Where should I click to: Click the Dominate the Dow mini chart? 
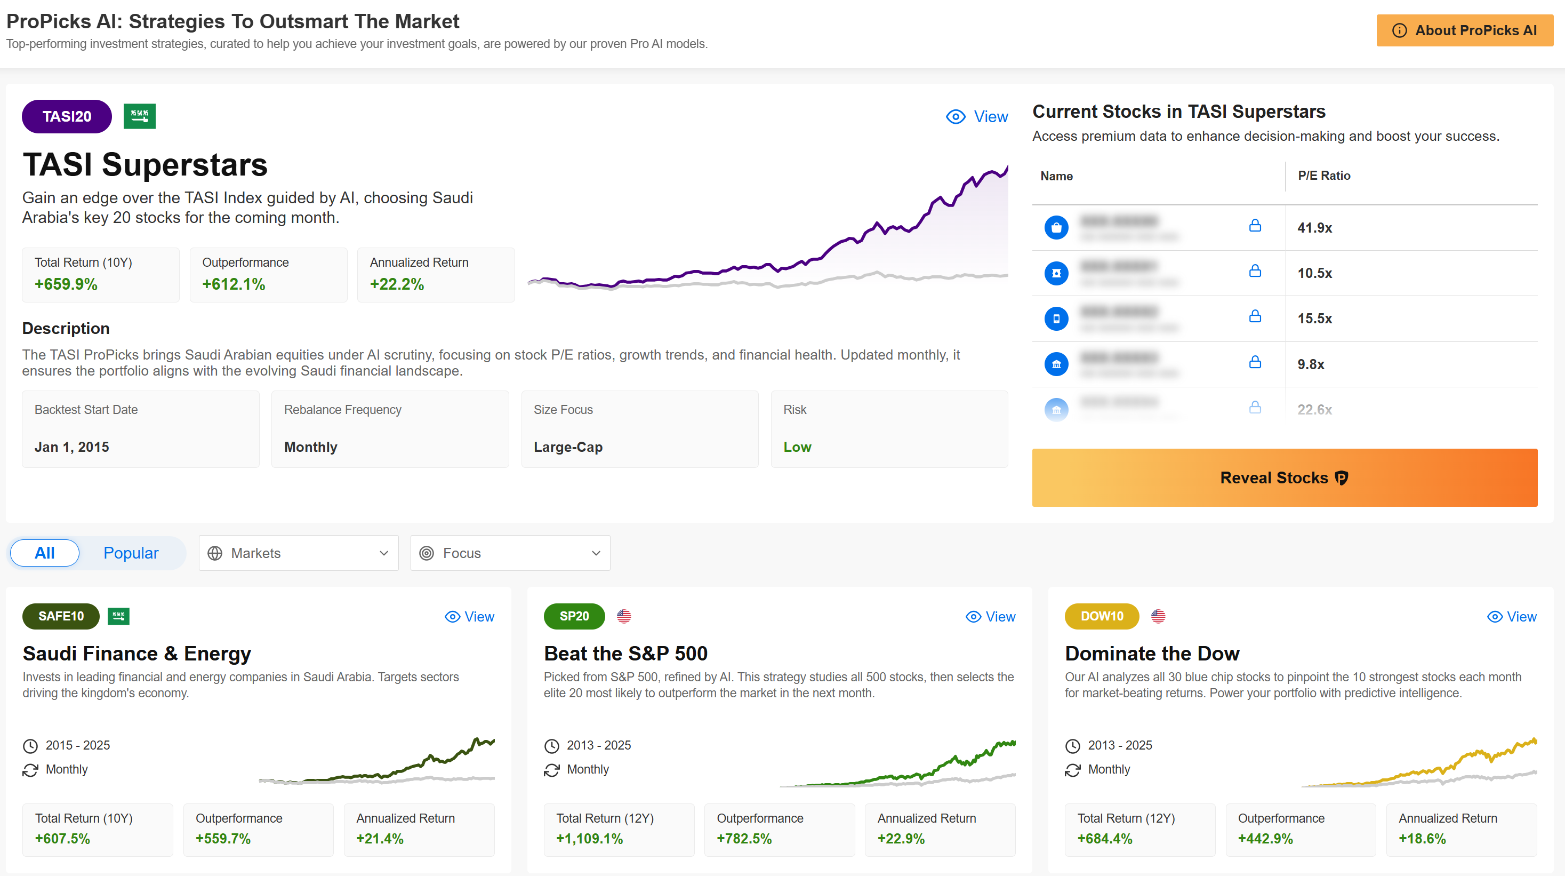(x=1419, y=762)
